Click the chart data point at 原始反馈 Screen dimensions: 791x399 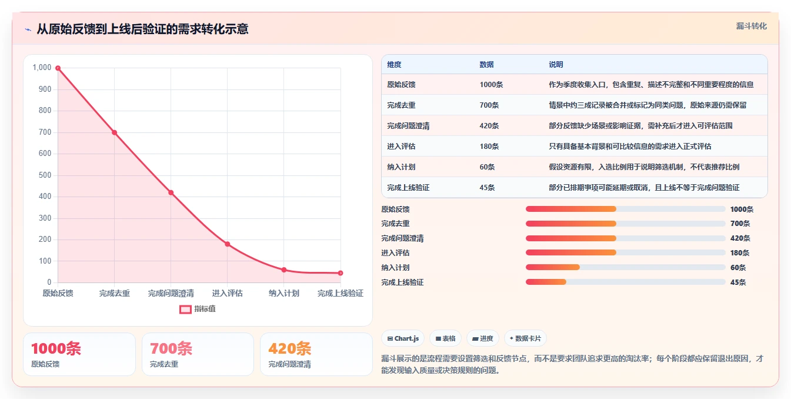58,68
